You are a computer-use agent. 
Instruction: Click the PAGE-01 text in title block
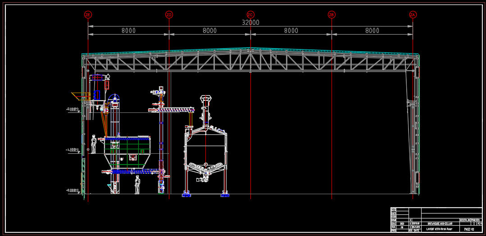click(468, 229)
